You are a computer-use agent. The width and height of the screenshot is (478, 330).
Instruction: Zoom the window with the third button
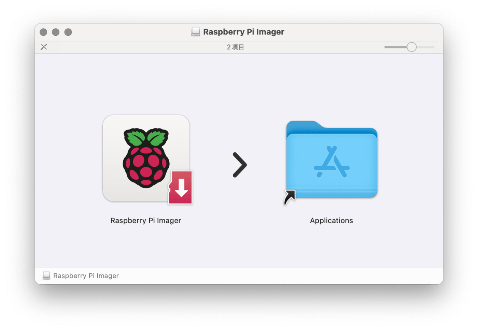pos(68,32)
